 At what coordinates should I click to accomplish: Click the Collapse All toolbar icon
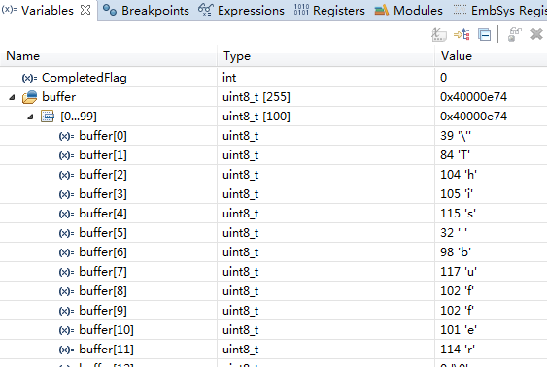tap(485, 35)
